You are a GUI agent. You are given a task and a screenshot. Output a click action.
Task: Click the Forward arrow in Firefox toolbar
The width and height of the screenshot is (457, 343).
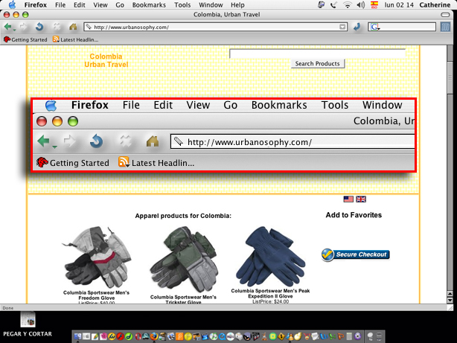[x=23, y=27]
